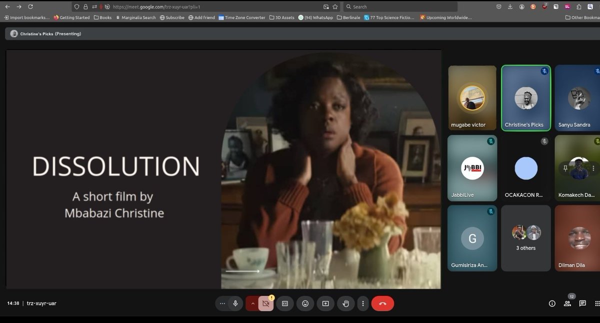The width and height of the screenshot is (600, 323).
Task: Click the browser forward arrow
Action: tap(19, 7)
